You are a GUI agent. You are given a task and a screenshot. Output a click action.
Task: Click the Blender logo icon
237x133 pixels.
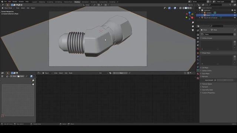point(2,1)
